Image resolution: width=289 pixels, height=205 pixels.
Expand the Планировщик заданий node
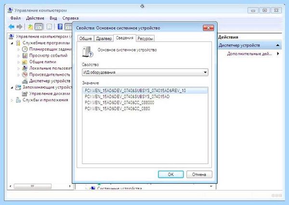coord(18,50)
